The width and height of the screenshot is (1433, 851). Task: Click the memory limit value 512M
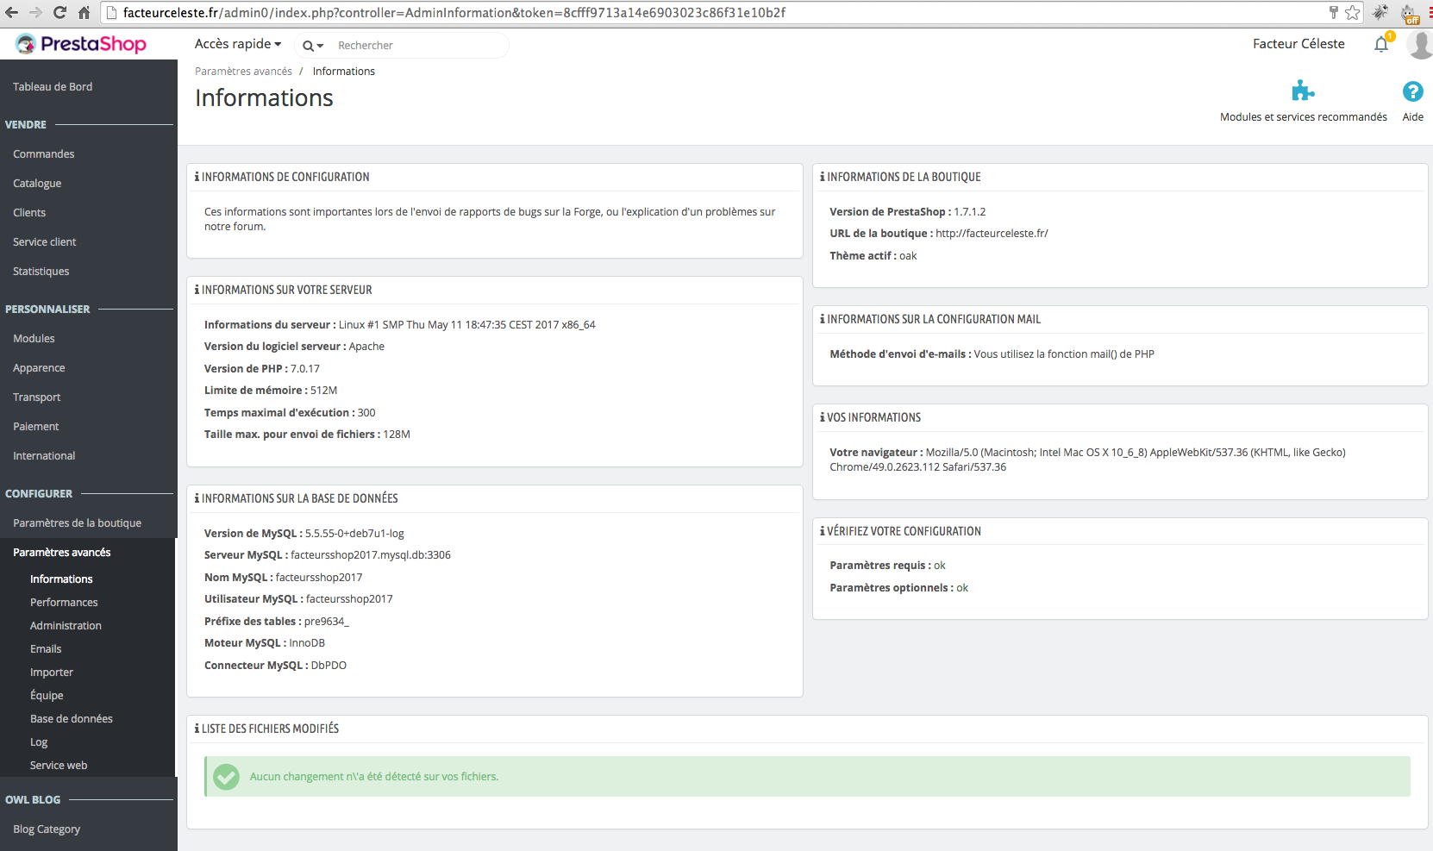324,391
